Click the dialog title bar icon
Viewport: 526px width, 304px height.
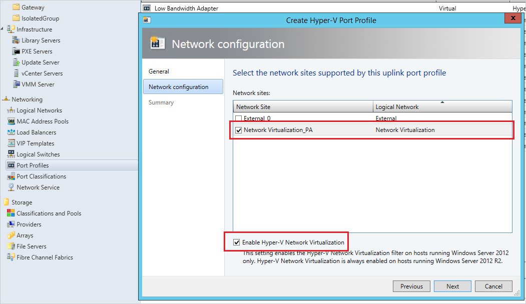click(x=146, y=20)
